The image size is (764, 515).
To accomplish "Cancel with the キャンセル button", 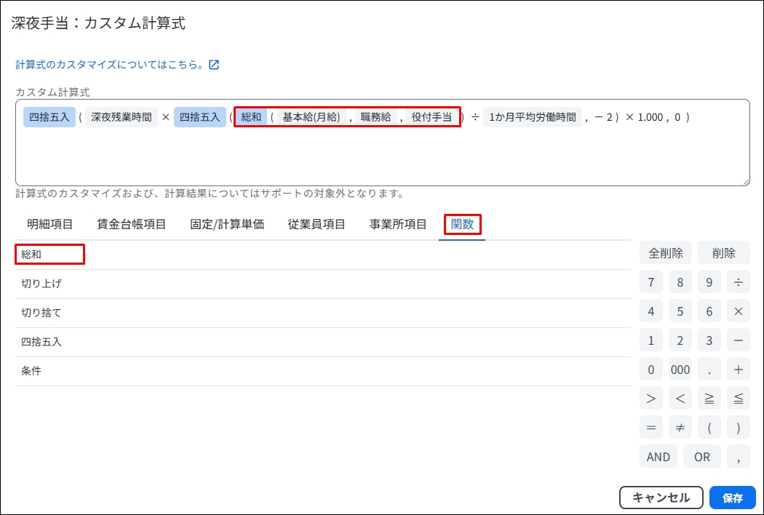I will click(661, 498).
